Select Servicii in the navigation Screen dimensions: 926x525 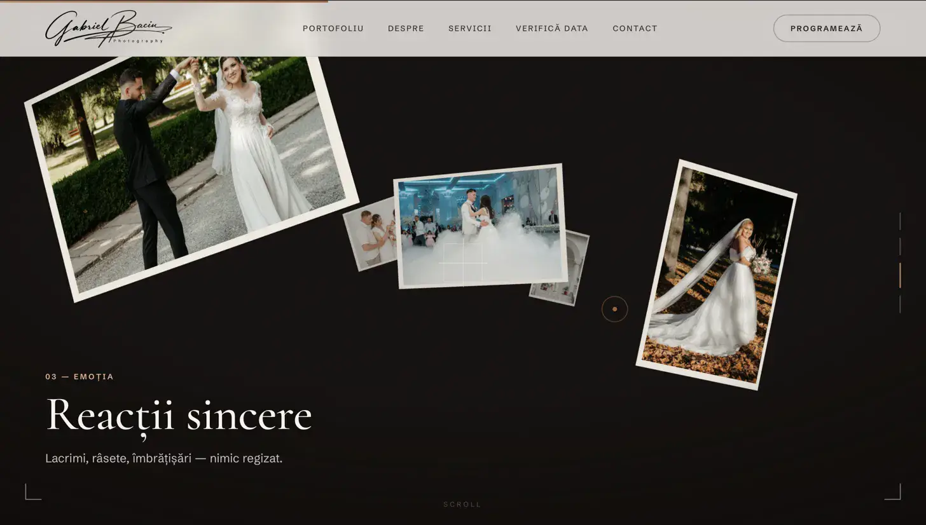pyautogui.click(x=470, y=29)
